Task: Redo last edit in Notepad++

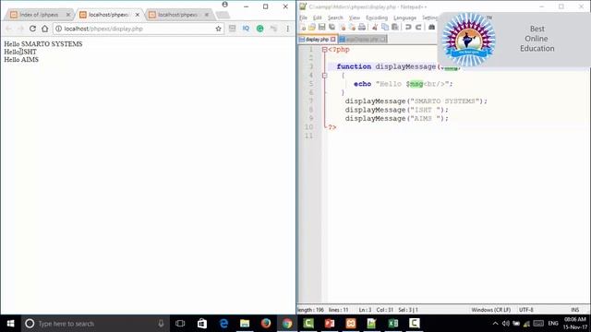Action: (418, 27)
